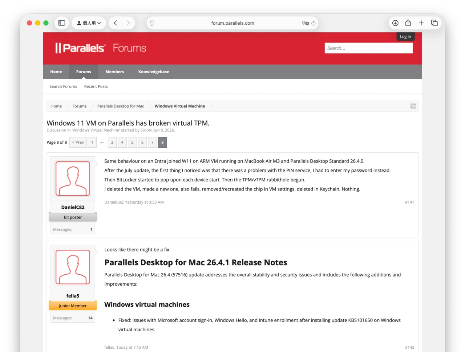The image size is (465, 352).
Task: Go to Windows Virtual Machine breadcrumb
Action: [180, 106]
